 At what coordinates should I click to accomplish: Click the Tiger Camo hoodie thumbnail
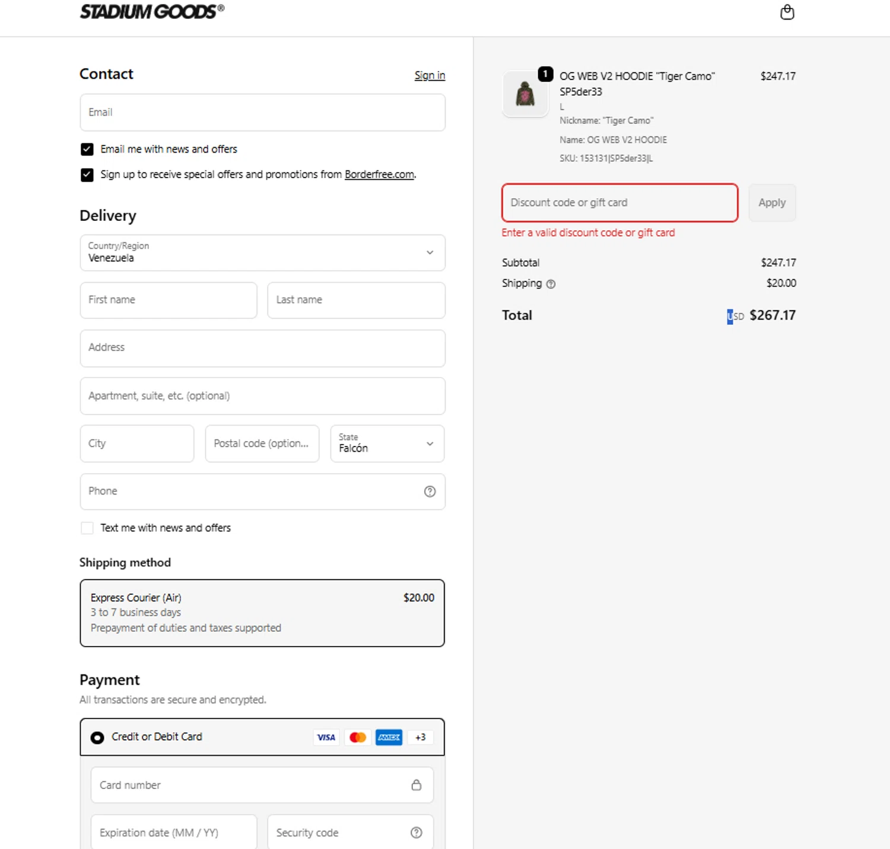click(525, 94)
